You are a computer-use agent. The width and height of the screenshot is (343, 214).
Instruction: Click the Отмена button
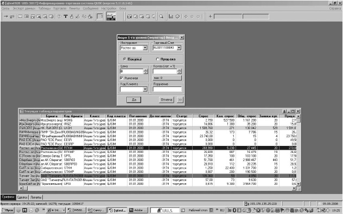coord(167,100)
